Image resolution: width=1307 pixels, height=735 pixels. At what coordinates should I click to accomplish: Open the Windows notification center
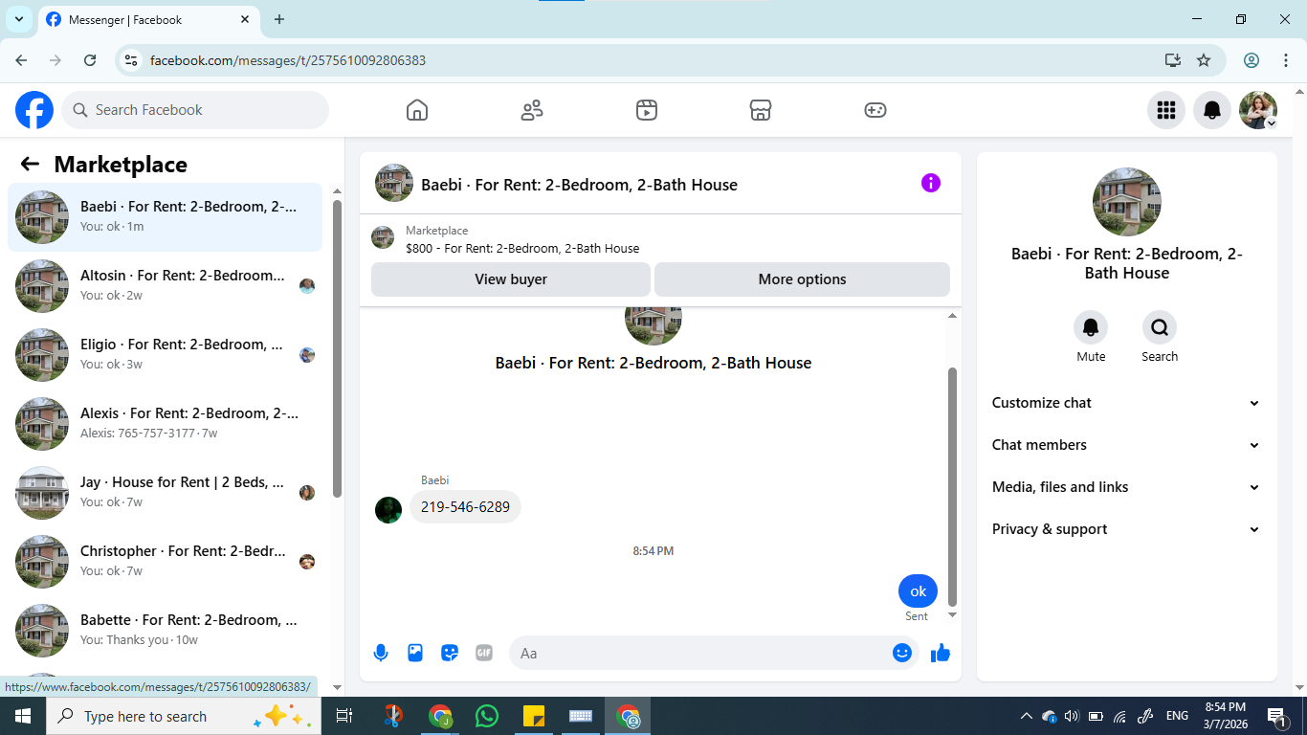pos(1276,716)
